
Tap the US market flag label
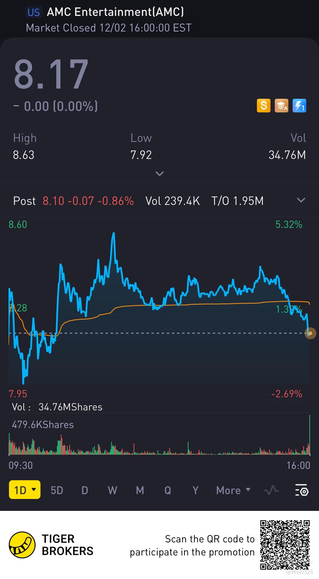click(x=34, y=12)
